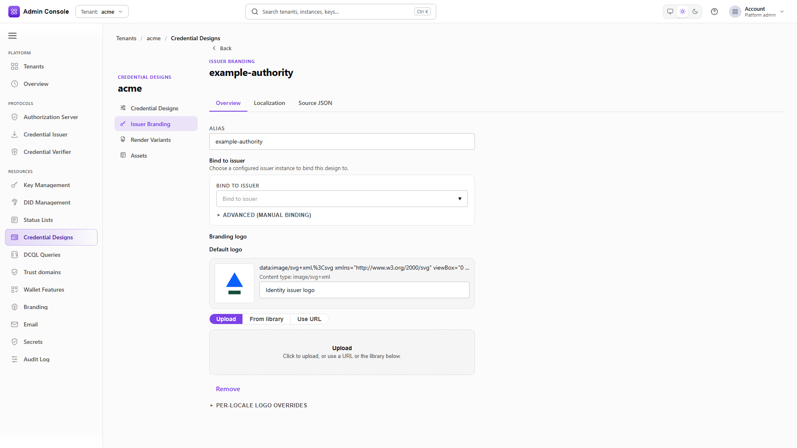Image resolution: width=797 pixels, height=448 pixels.
Task: Switch to dark theme mode
Action: pos(695,12)
